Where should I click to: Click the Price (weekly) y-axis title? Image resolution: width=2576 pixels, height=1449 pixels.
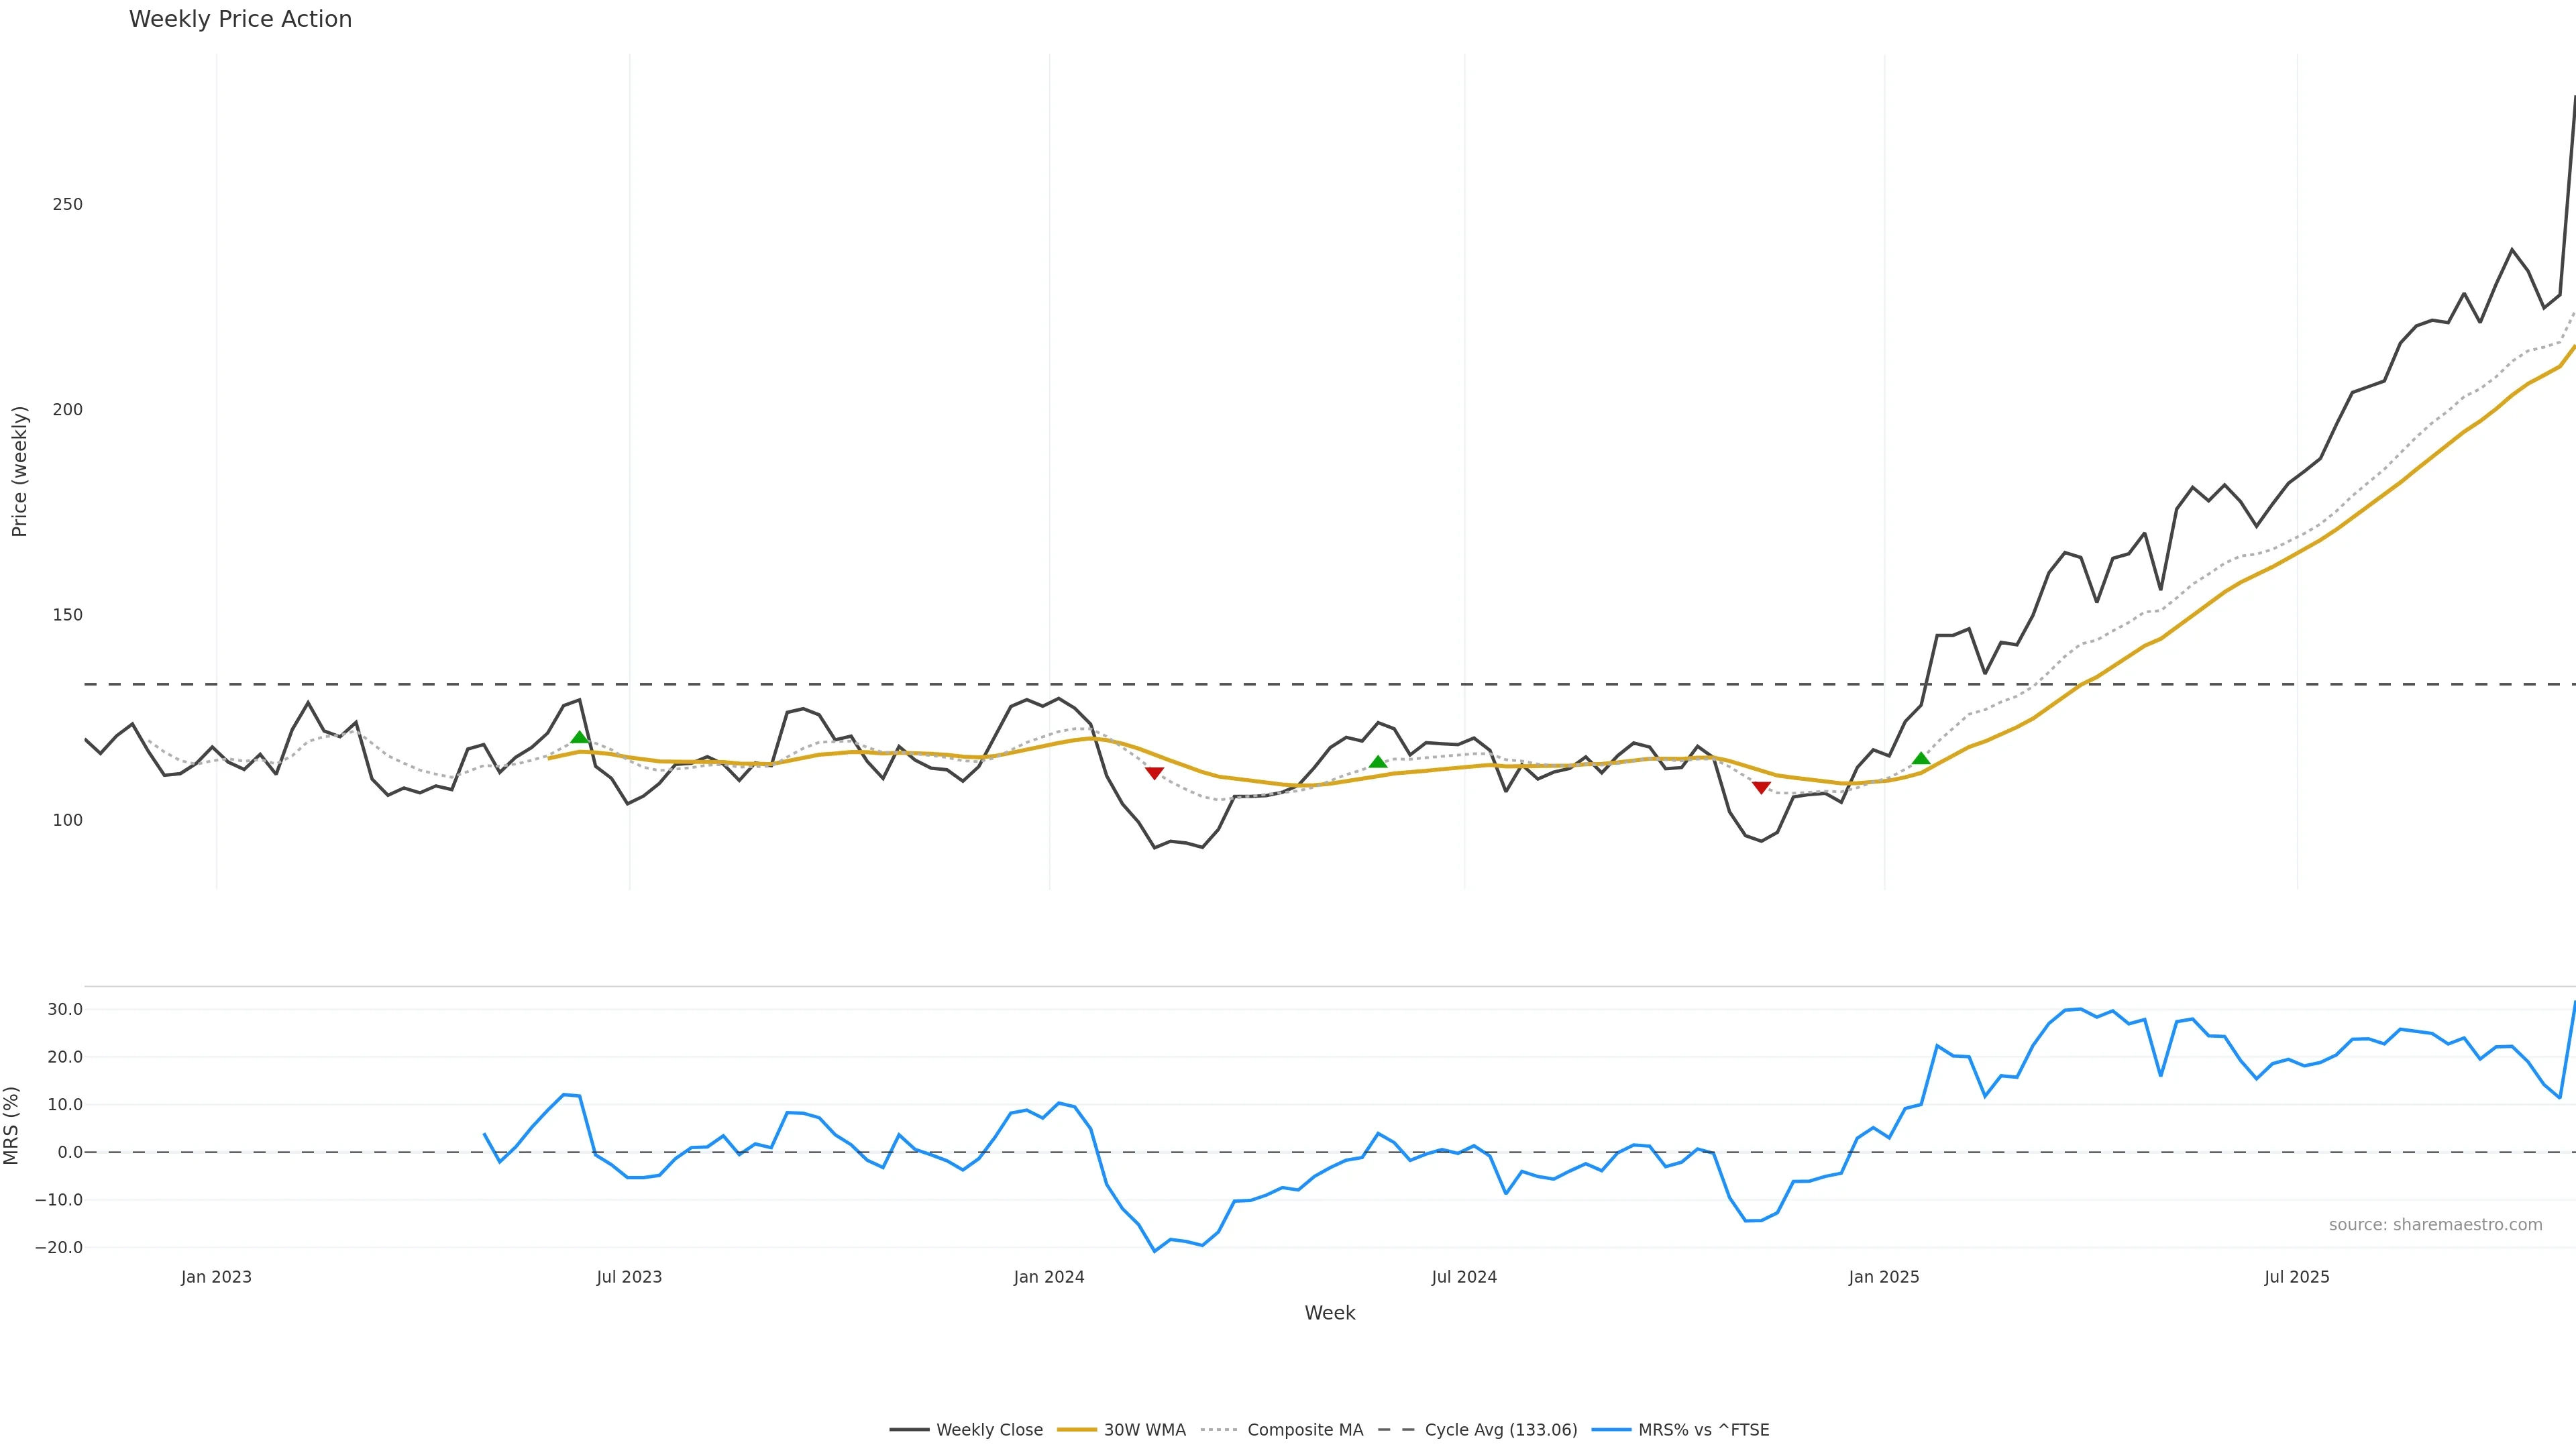(19, 471)
